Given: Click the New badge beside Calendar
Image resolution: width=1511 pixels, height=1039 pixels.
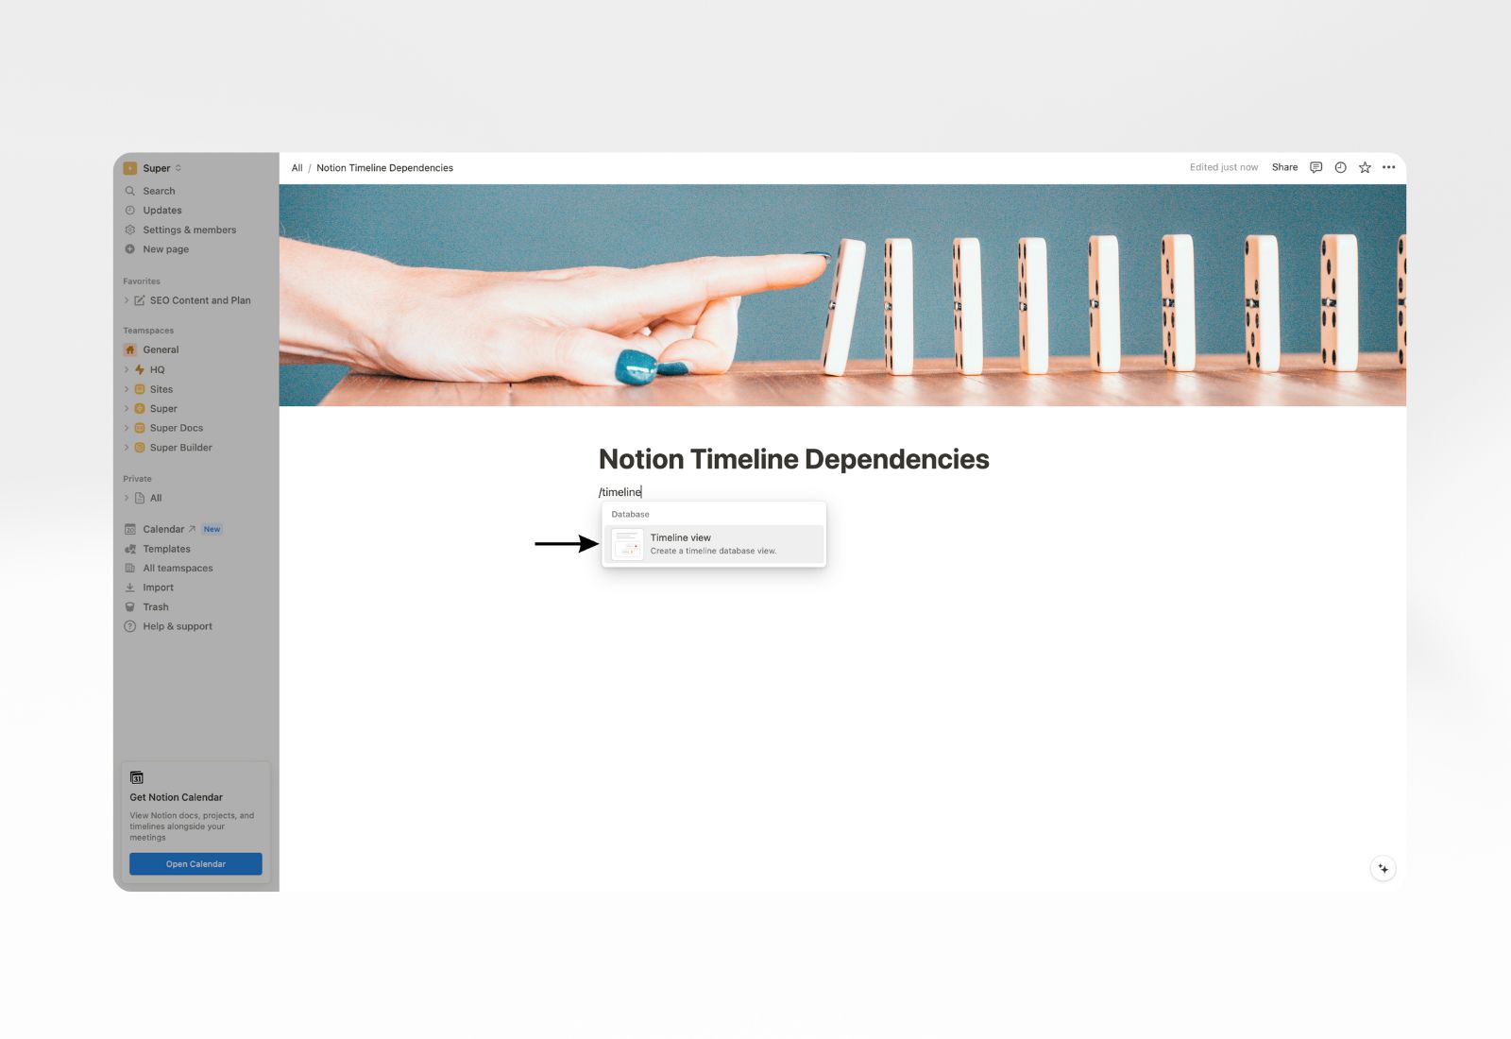Looking at the screenshot, I should point(212,529).
